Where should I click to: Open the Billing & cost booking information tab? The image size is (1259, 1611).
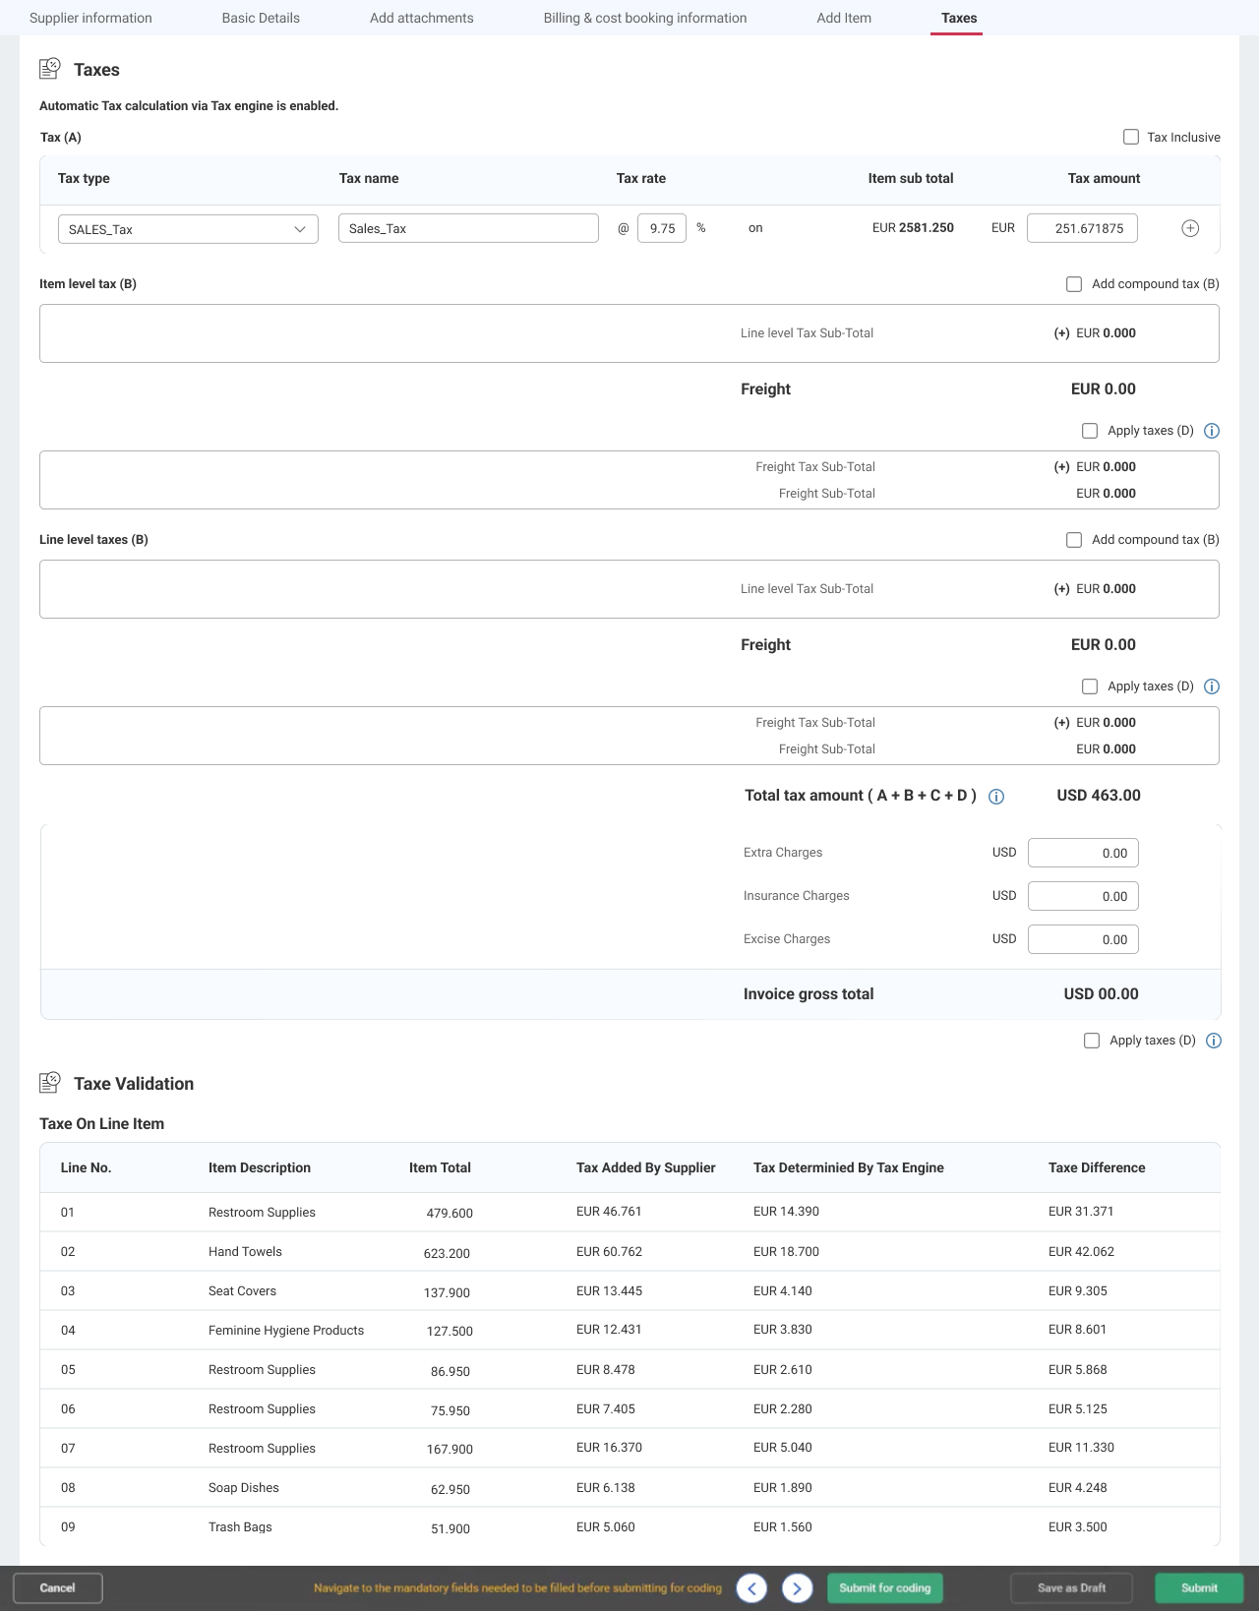(x=644, y=18)
